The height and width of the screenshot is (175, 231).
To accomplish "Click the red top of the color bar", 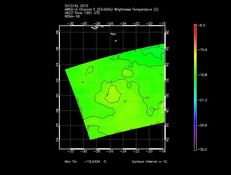I will point(195,26).
